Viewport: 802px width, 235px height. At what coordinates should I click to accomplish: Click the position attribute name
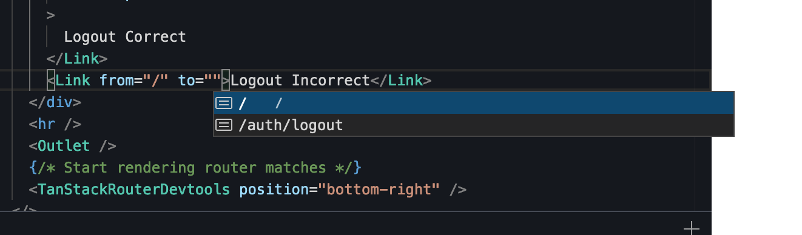274,189
